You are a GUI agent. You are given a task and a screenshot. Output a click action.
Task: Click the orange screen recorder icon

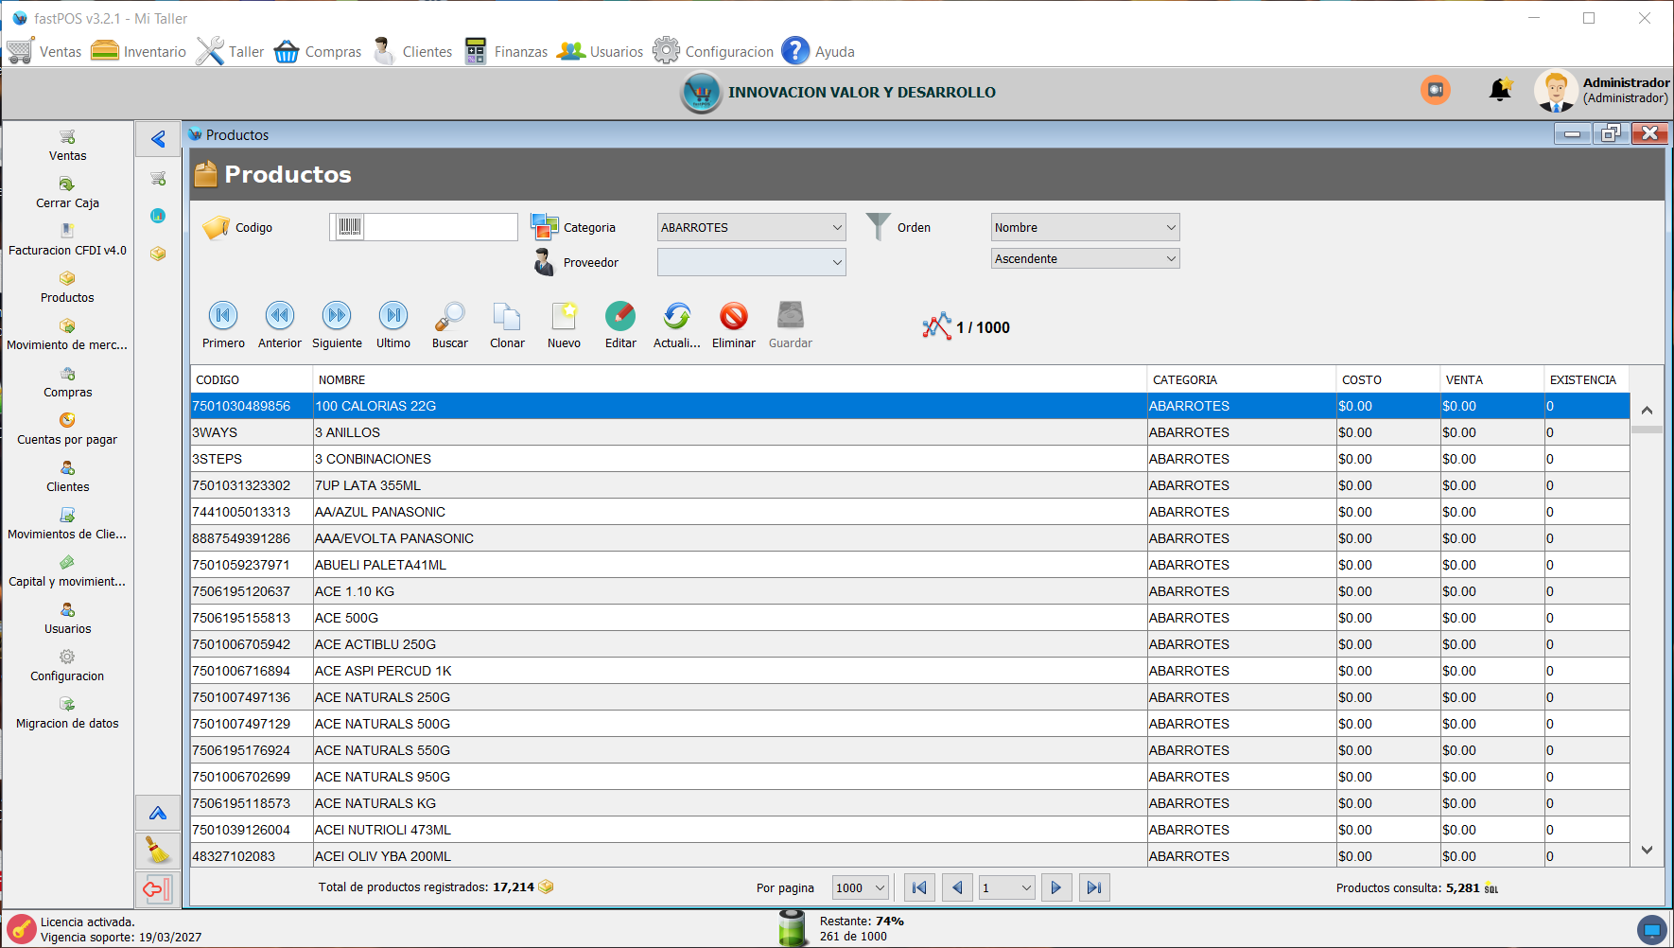(1435, 90)
